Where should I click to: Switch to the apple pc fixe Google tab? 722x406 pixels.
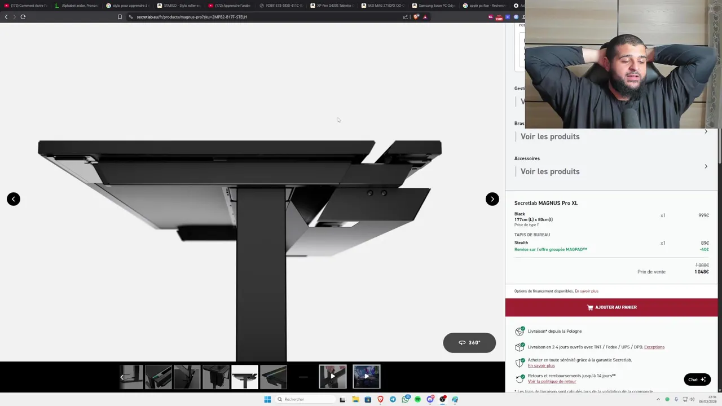coord(484,6)
